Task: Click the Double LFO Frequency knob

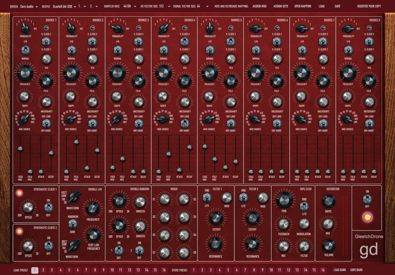Action: (x=93, y=209)
